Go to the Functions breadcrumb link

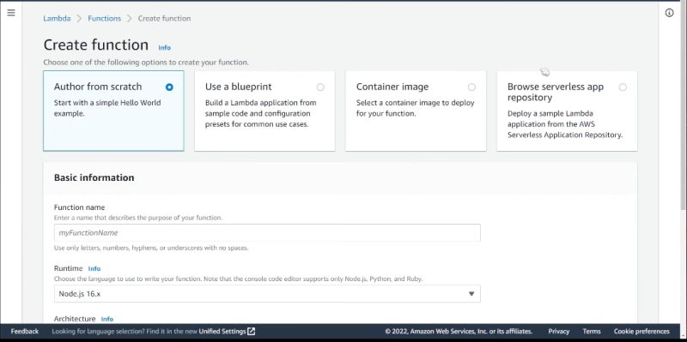[x=104, y=18]
